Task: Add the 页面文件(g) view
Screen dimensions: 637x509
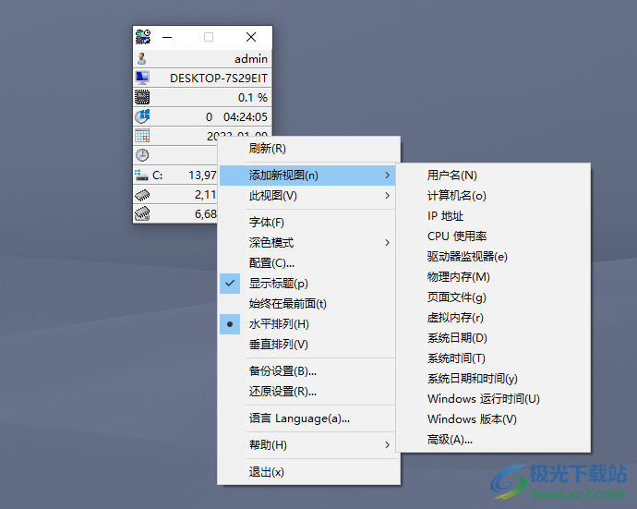Action: click(x=493, y=297)
